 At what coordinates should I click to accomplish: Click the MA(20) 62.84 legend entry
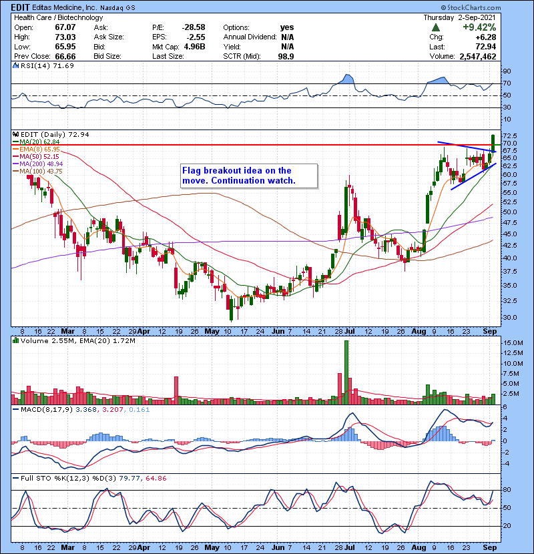coord(37,142)
